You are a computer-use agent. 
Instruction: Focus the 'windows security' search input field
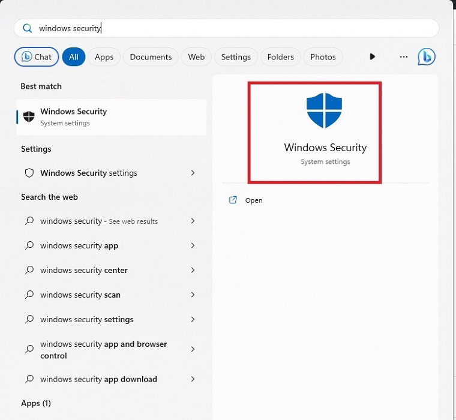(227, 28)
